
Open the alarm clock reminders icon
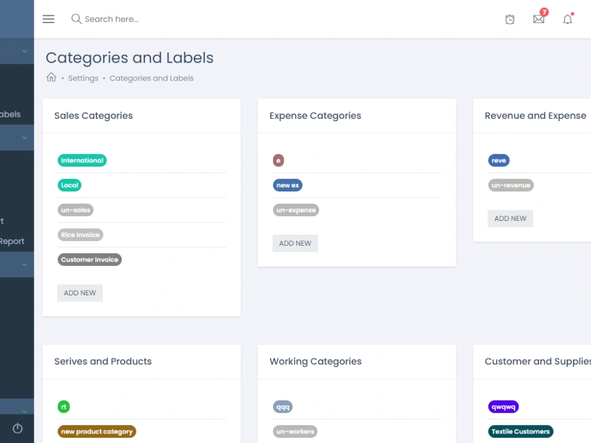click(x=509, y=19)
